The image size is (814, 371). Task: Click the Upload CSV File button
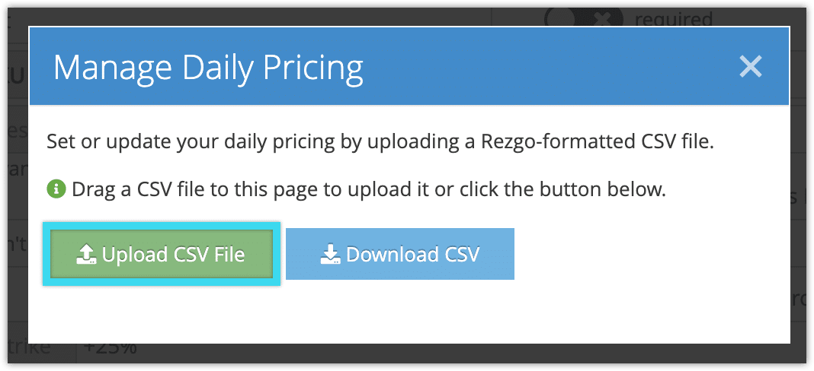click(x=162, y=254)
